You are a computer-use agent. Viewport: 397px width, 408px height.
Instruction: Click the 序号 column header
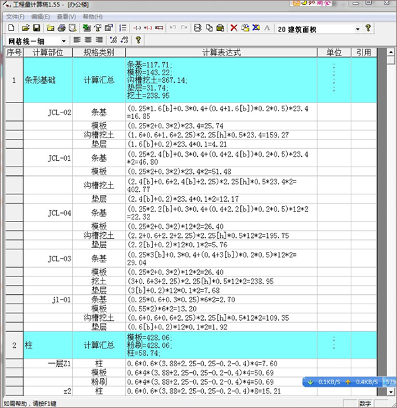(x=15, y=52)
